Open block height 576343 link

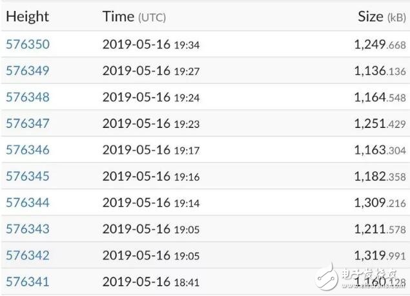(28, 229)
